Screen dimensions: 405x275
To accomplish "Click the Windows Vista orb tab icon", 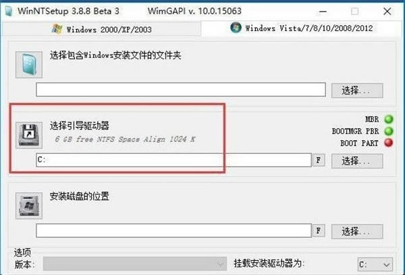I will coord(236,28).
